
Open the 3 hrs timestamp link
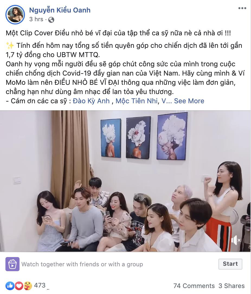[36, 19]
